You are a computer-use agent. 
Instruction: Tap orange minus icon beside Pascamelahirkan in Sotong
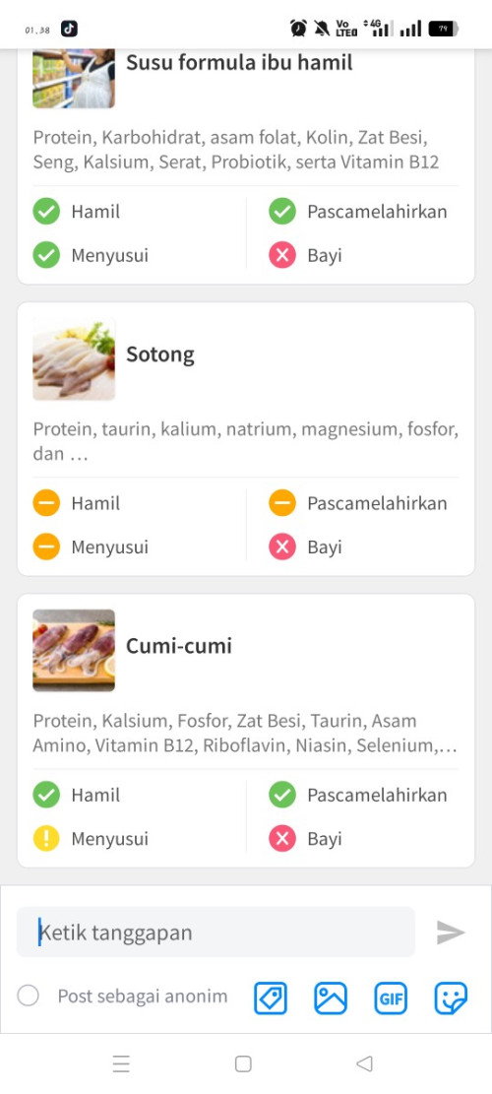tap(282, 503)
